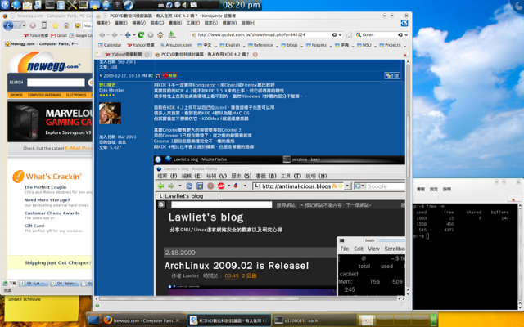The image size is (524, 327).
Task: Expand the MSU bookmark folder
Action: [367, 46]
